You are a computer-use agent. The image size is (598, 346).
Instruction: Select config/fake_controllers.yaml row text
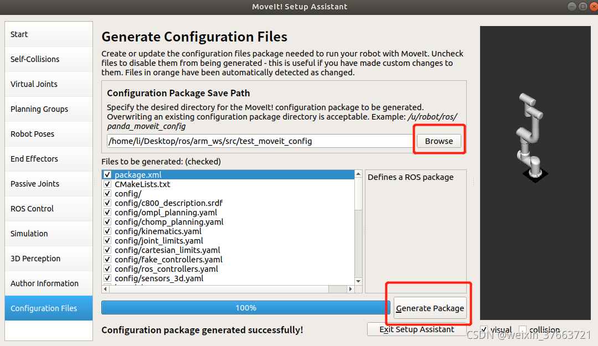(168, 260)
